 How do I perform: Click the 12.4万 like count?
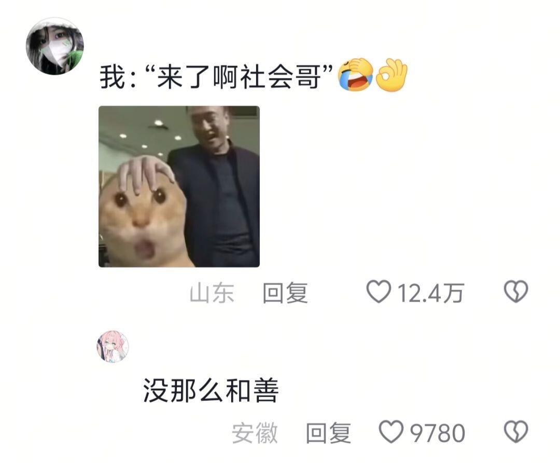430,293
